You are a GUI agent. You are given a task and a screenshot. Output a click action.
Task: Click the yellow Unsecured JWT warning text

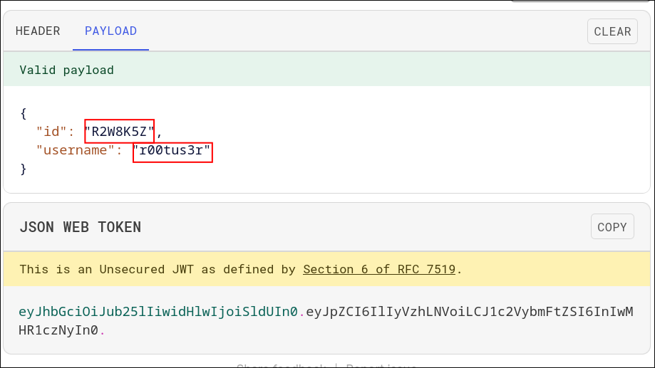pyautogui.click(x=157, y=269)
